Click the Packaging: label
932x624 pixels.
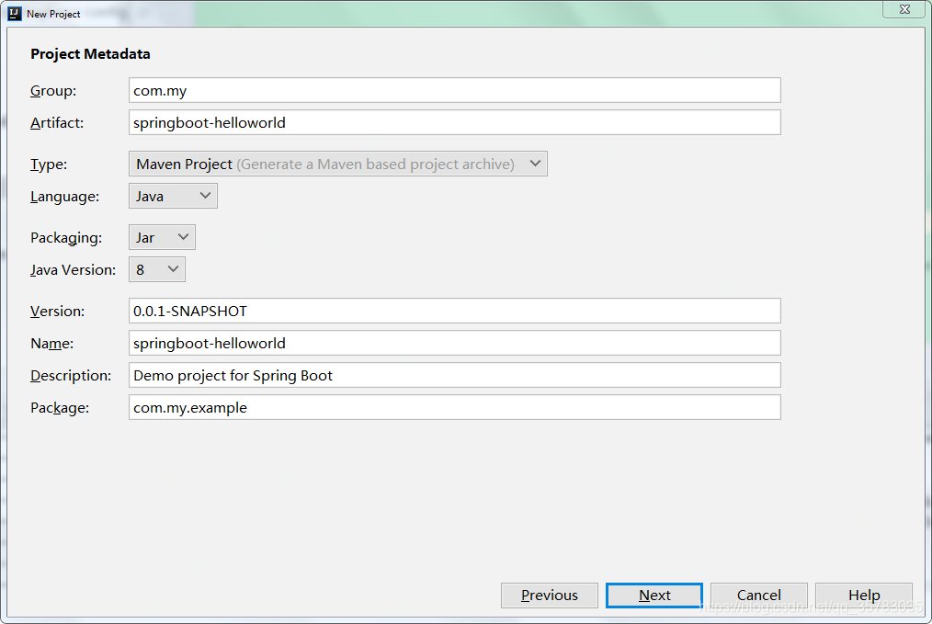click(x=66, y=238)
